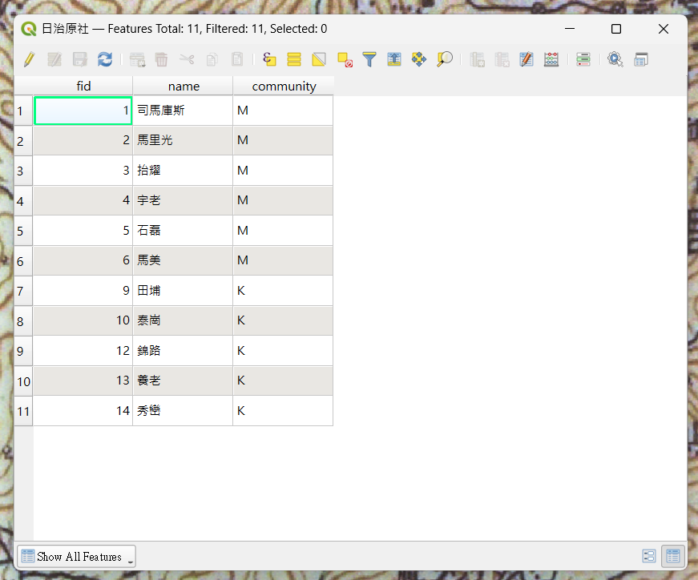Switch to table view
The width and height of the screenshot is (698, 580).
(x=673, y=556)
